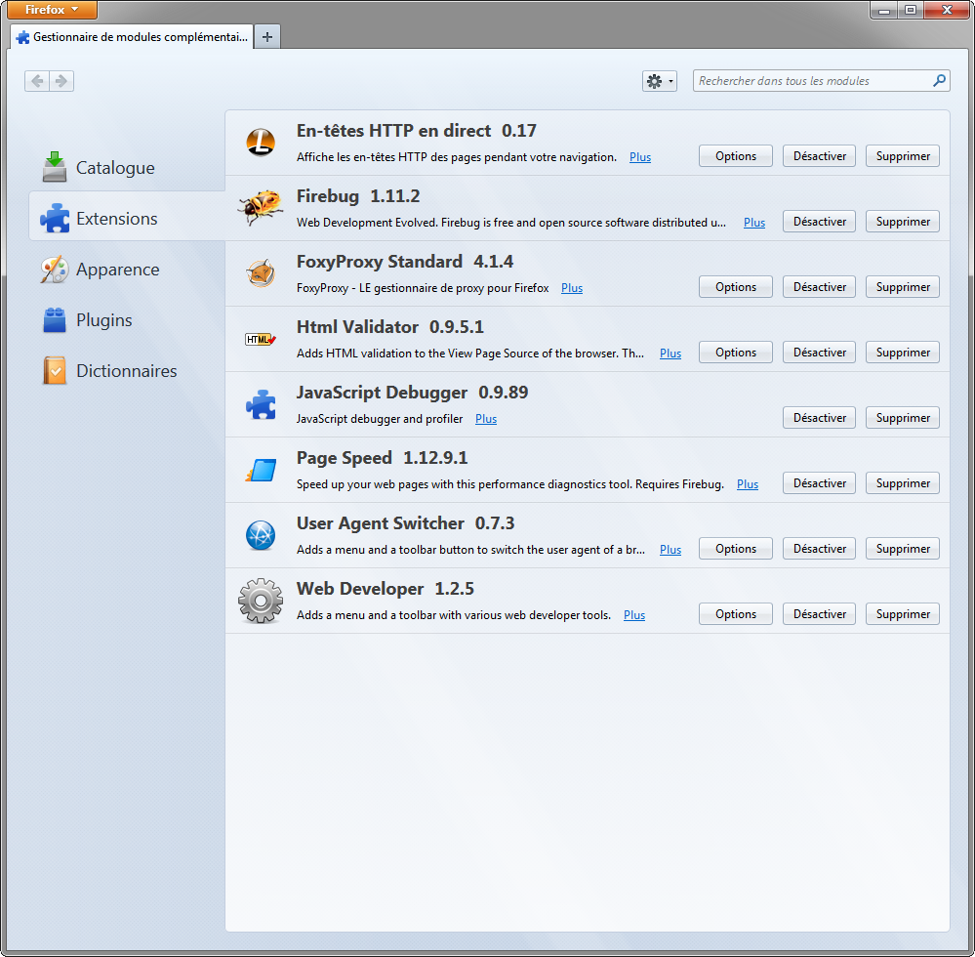The height and width of the screenshot is (957, 975).
Task: Select the Extensions category
Action: pyautogui.click(x=127, y=216)
